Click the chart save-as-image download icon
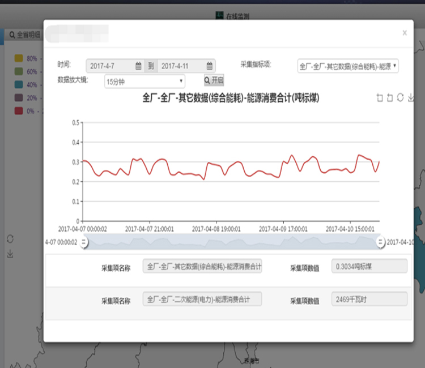The height and width of the screenshot is (368, 425). pos(411,97)
